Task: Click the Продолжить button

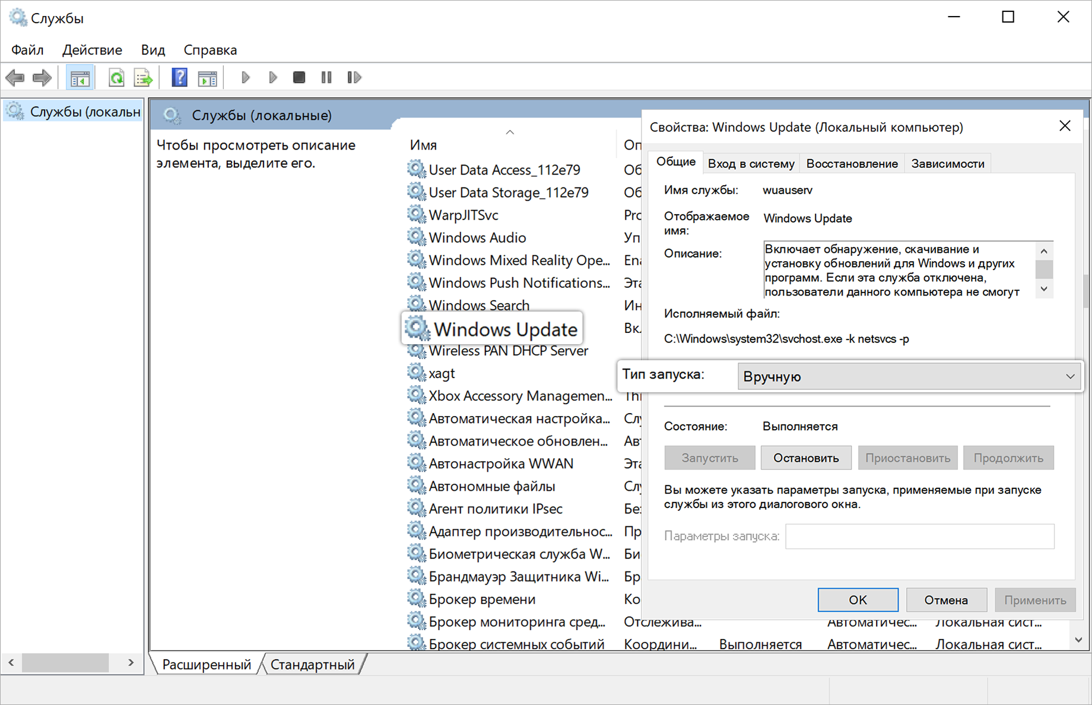Action: click(x=1008, y=458)
